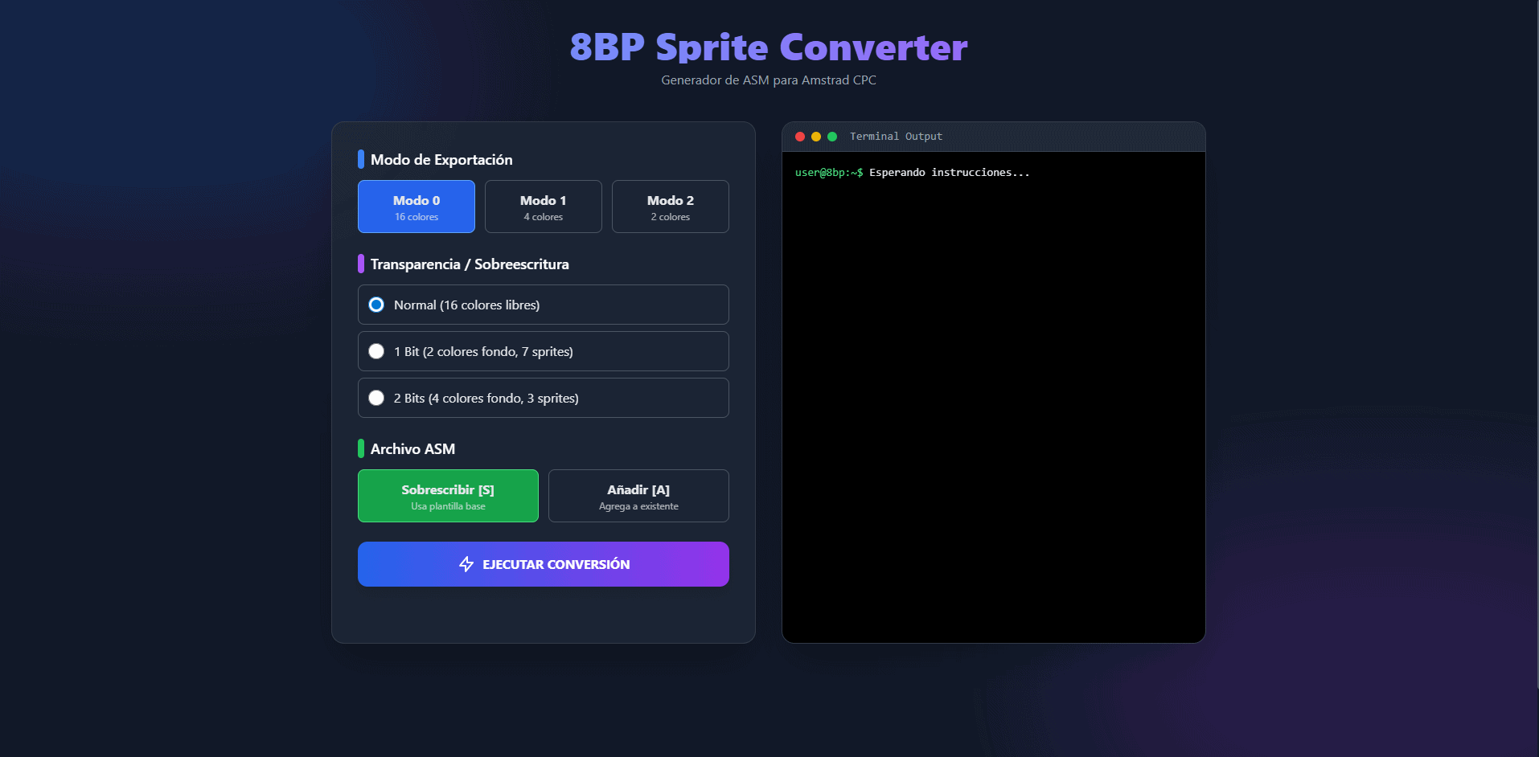Choose Modo 2 with 2 colores
The height and width of the screenshot is (757, 1539).
671,207
